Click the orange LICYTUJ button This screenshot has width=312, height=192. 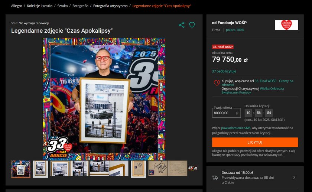[x=255, y=142]
